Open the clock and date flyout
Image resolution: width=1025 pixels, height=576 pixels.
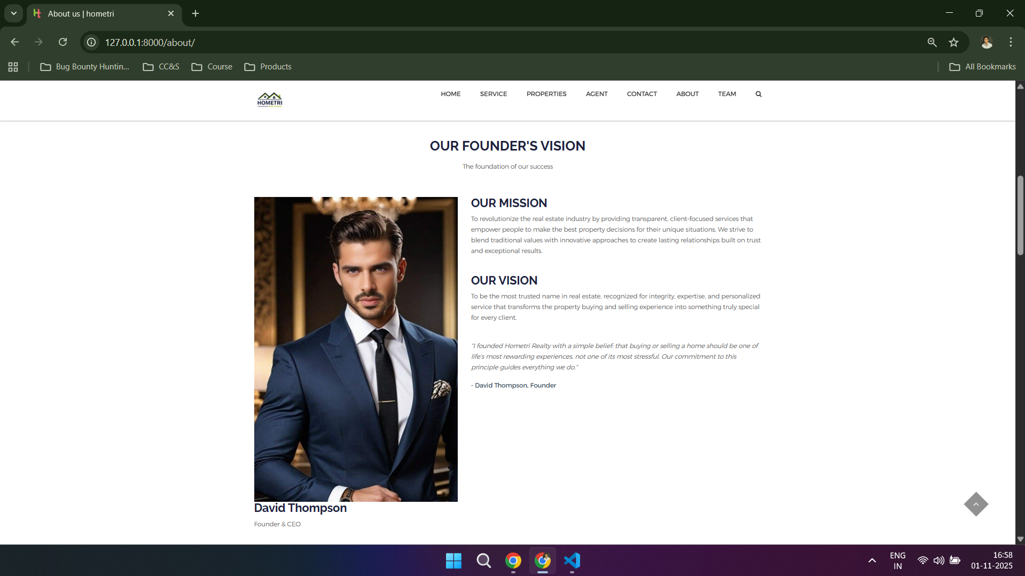click(991, 561)
